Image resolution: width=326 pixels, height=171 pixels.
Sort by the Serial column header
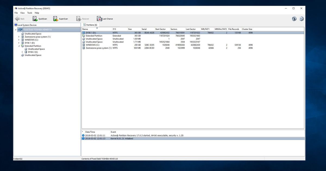tap(148, 29)
